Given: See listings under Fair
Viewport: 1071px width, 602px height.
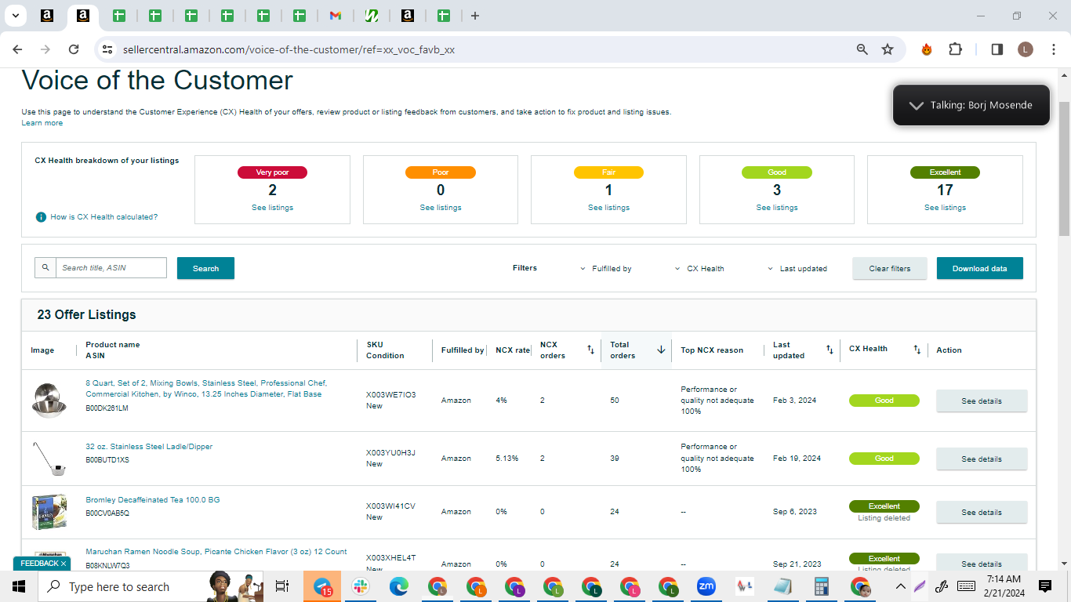Looking at the screenshot, I should pyautogui.click(x=608, y=208).
